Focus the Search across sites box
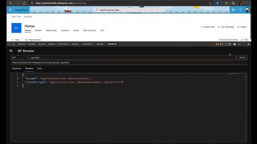This screenshot has height=144, width=257. pyautogui.click(x=129, y=10)
